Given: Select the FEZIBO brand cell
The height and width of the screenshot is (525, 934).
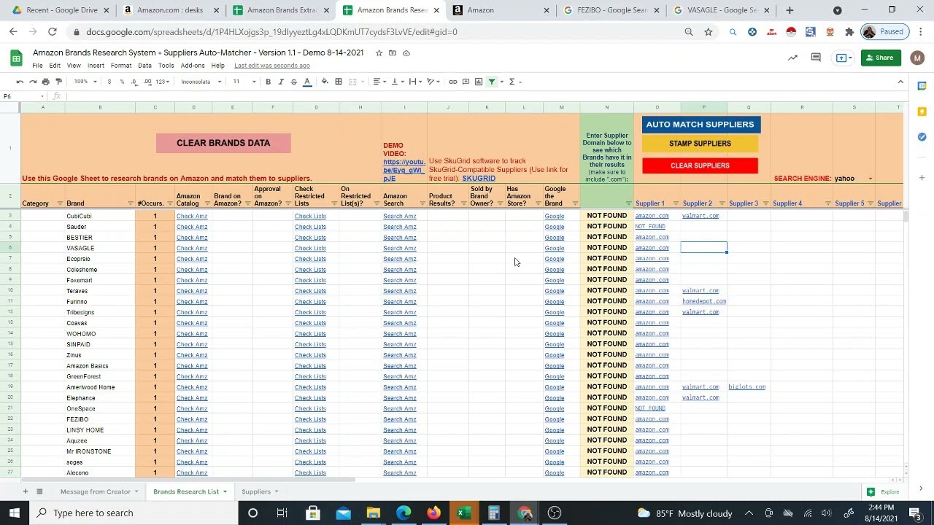Looking at the screenshot, I should (x=100, y=419).
